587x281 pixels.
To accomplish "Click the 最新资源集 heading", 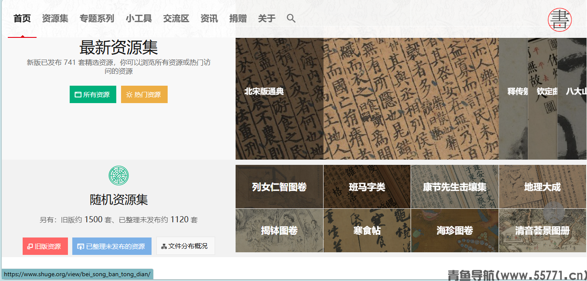I will click(x=118, y=47).
